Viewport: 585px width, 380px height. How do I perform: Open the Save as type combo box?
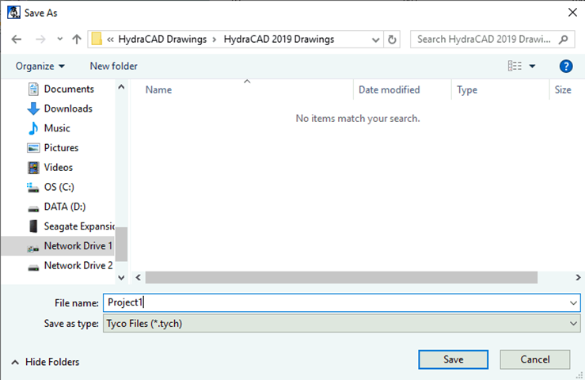click(342, 324)
